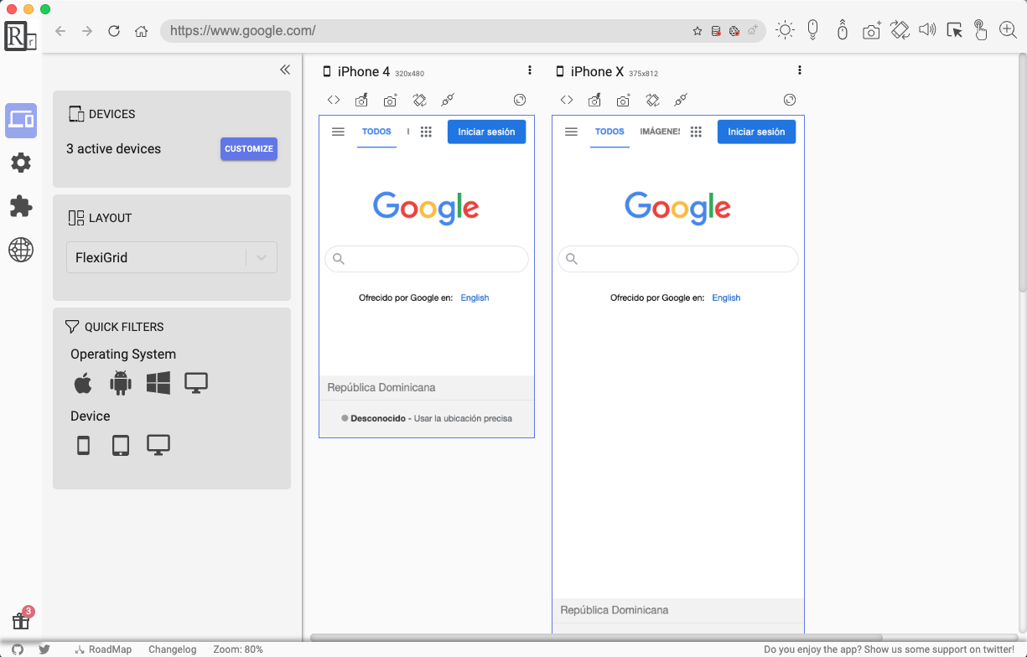Filter by desktop device type
1027x657 pixels.
tap(158, 444)
